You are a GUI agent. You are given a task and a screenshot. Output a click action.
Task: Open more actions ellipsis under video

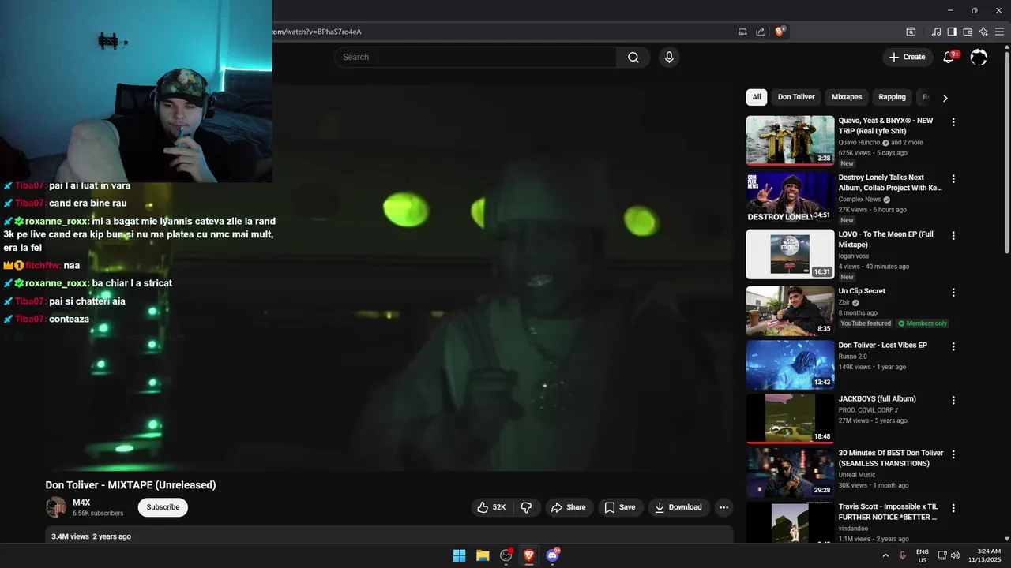723,507
